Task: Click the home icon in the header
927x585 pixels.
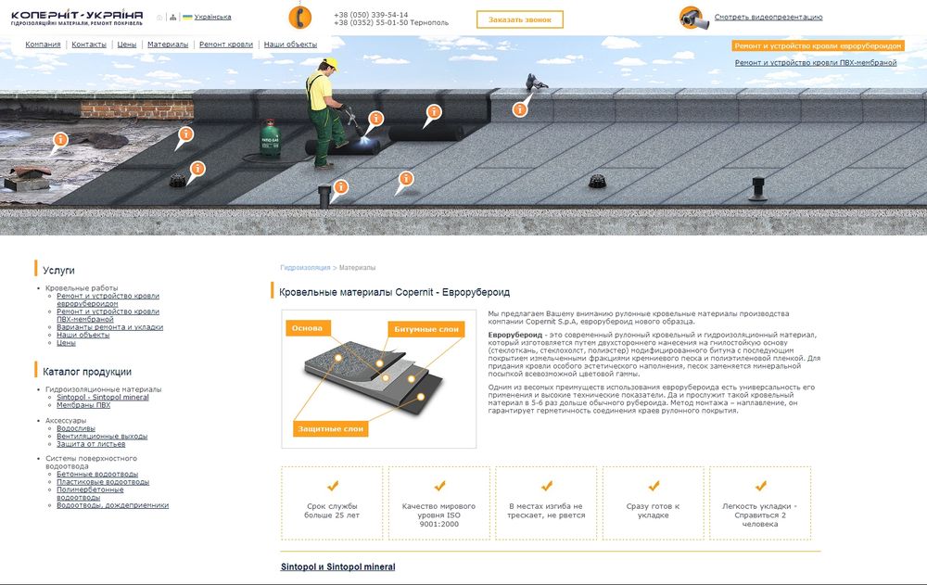Action: click(159, 18)
